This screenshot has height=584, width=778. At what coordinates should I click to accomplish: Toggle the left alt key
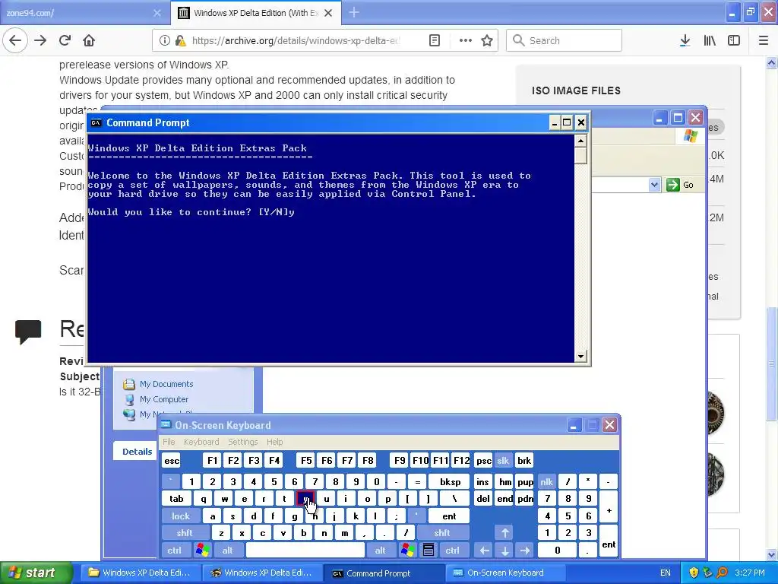coord(228,551)
